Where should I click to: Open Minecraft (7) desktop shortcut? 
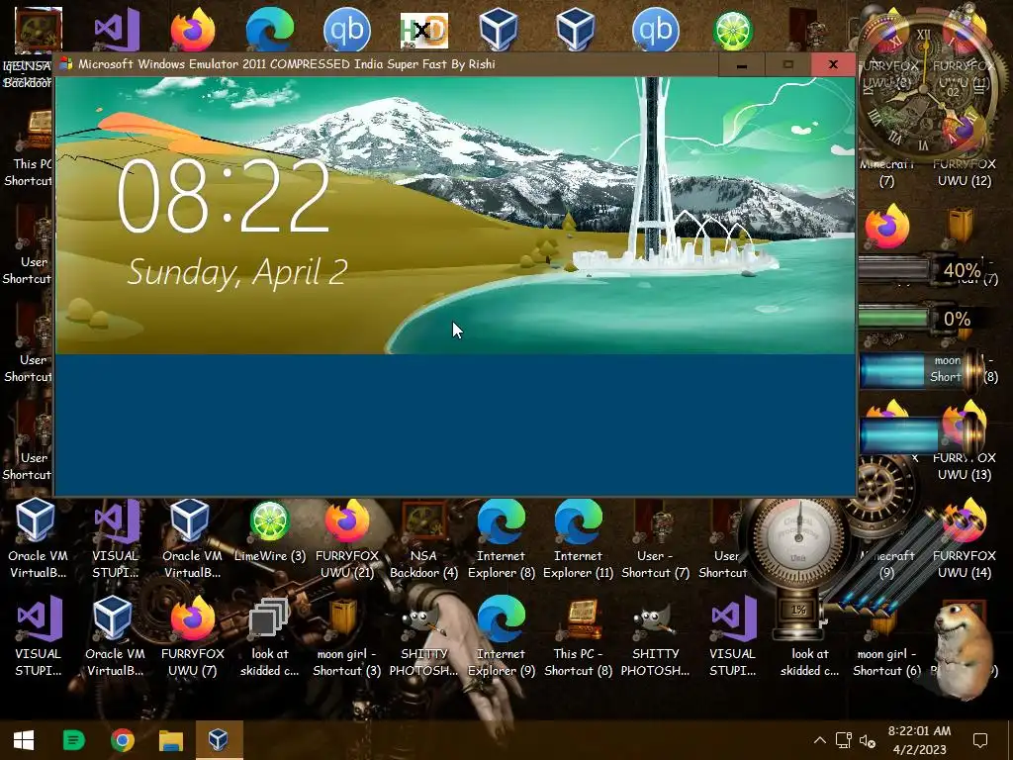tap(886, 173)
